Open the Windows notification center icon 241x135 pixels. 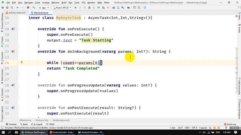coord(235,132)
